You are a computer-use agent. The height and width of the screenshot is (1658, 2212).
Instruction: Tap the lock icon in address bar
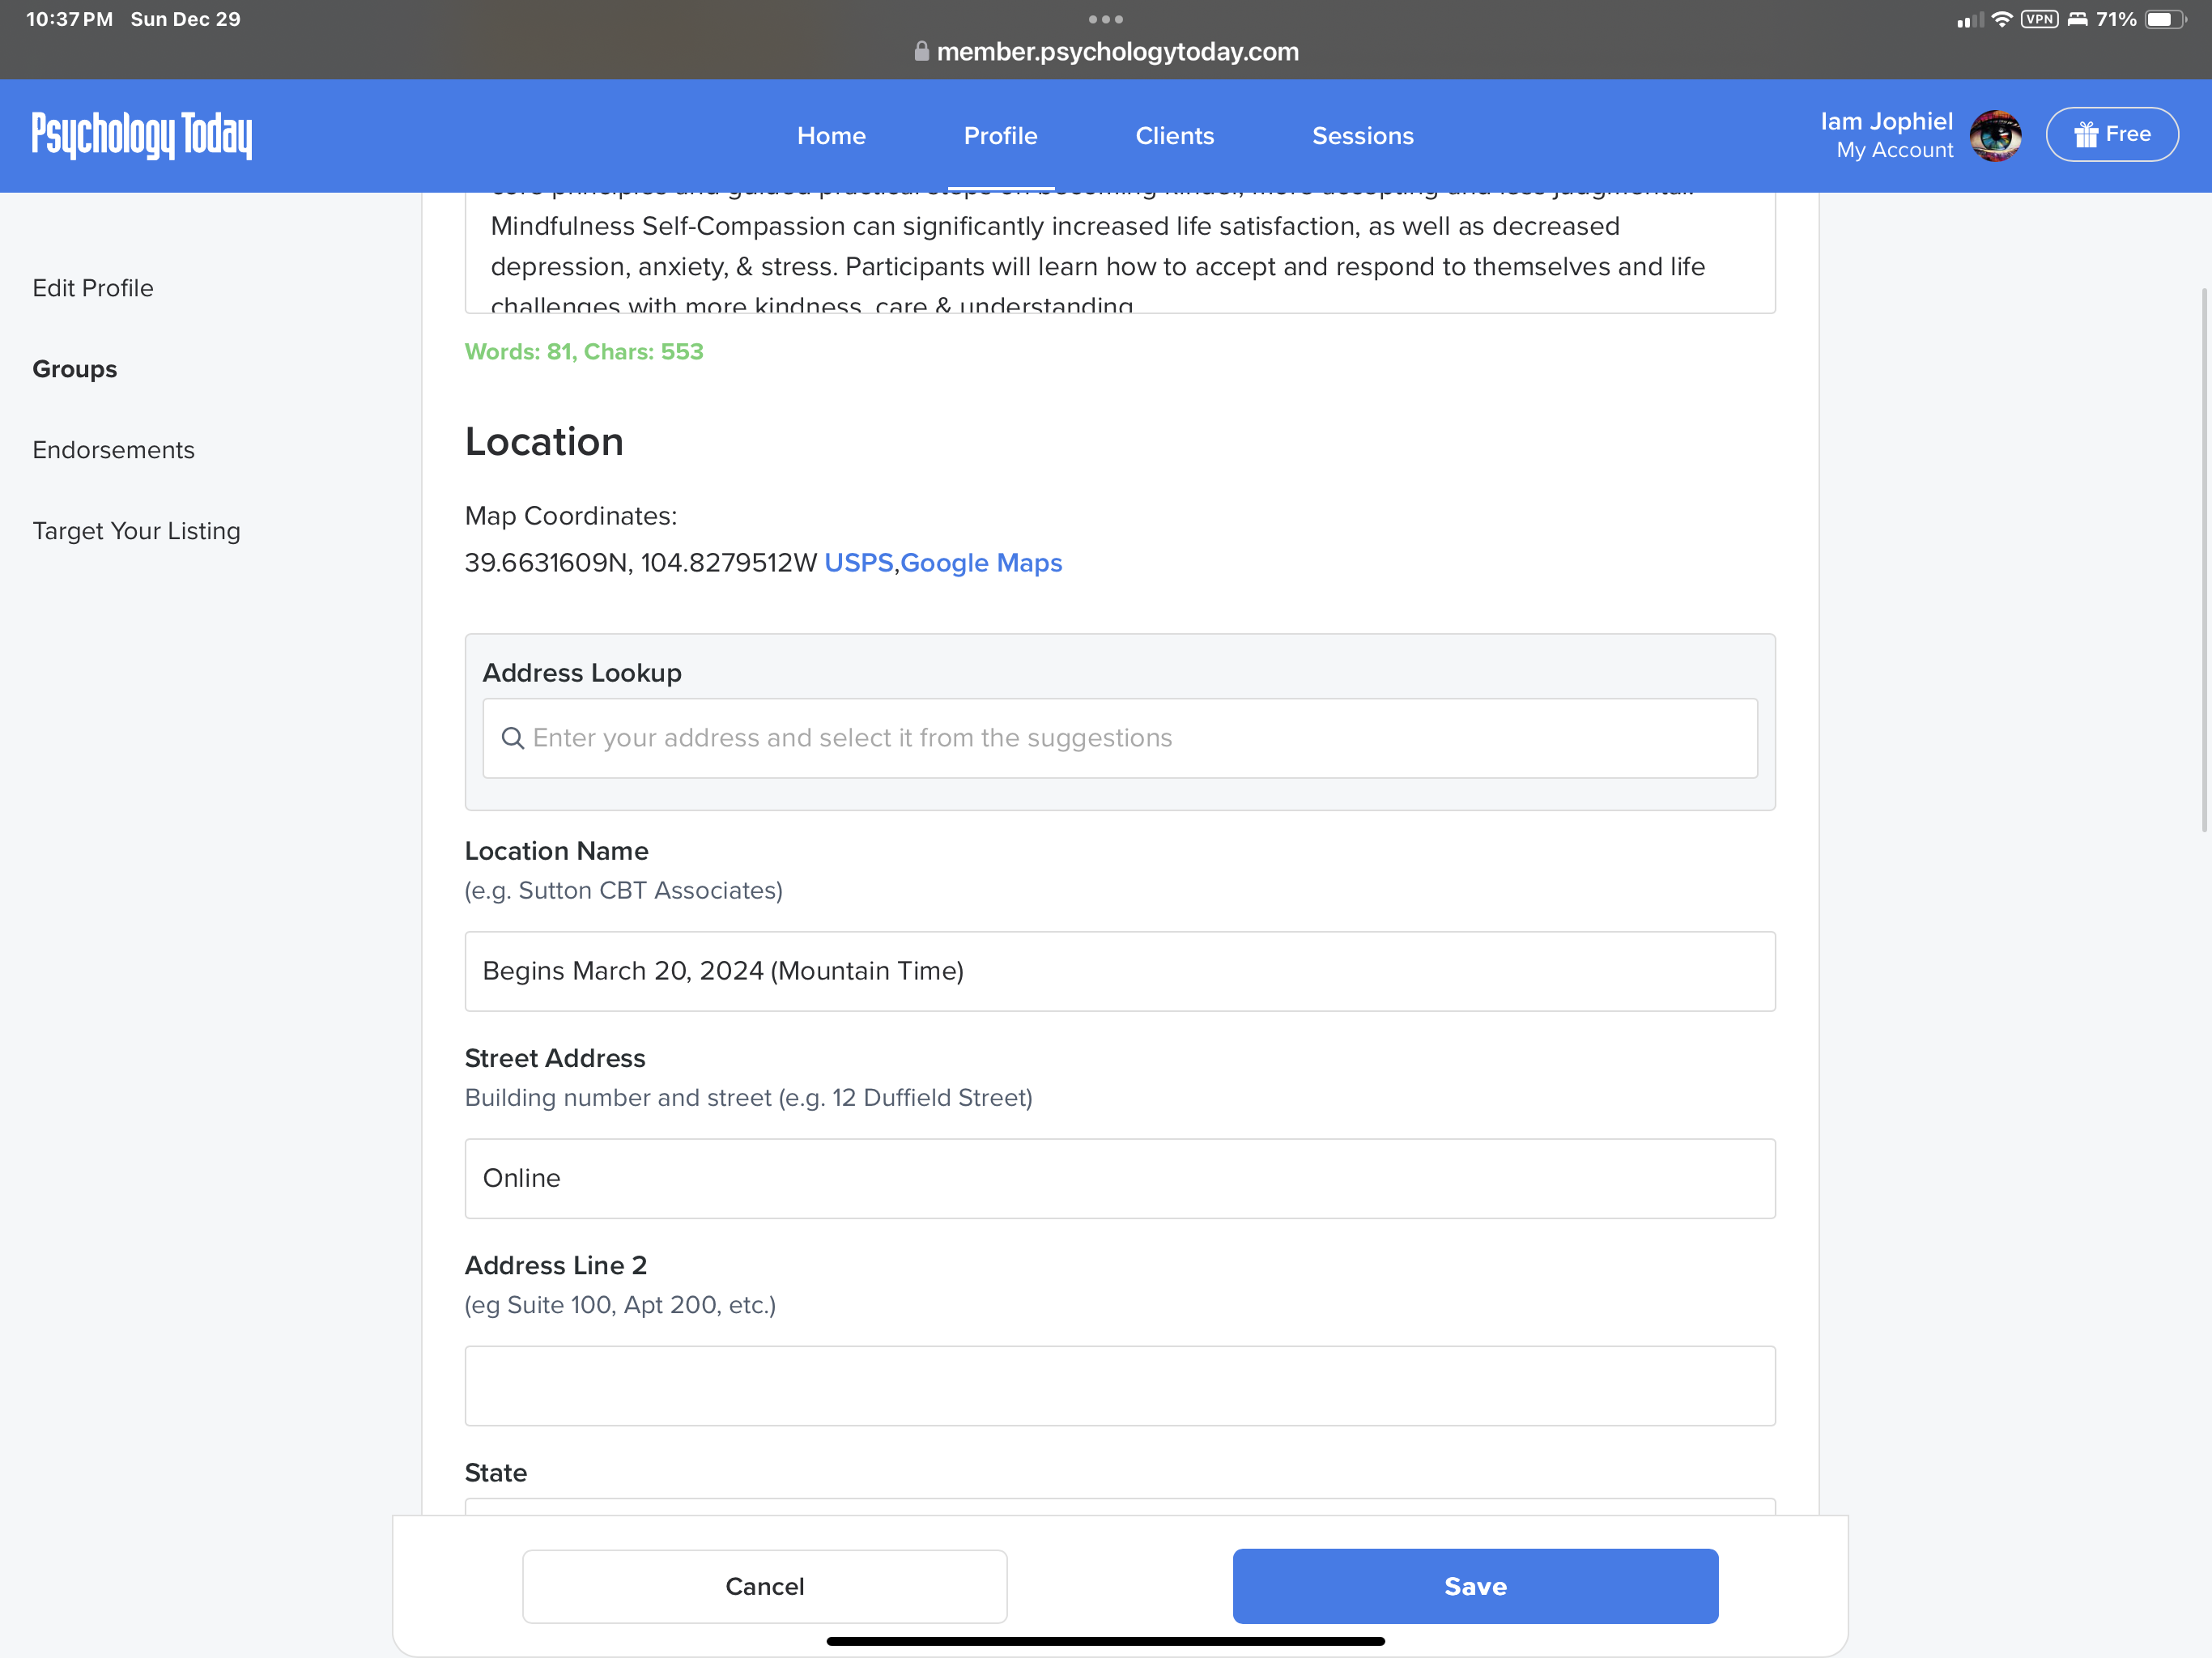(921, 51)
